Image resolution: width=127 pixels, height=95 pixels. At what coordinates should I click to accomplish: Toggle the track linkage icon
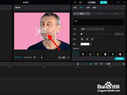coord(96,64)
